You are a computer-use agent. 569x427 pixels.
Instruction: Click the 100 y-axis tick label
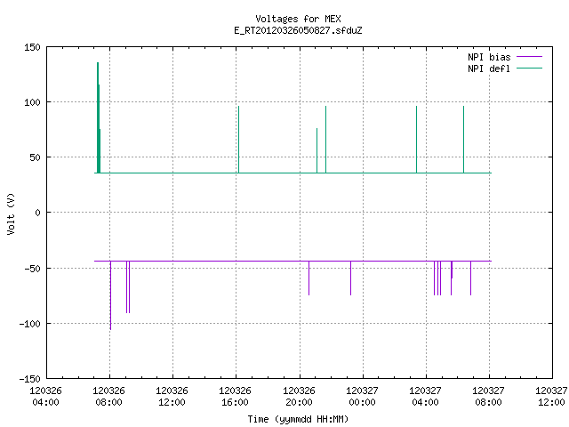coord(32,103)
